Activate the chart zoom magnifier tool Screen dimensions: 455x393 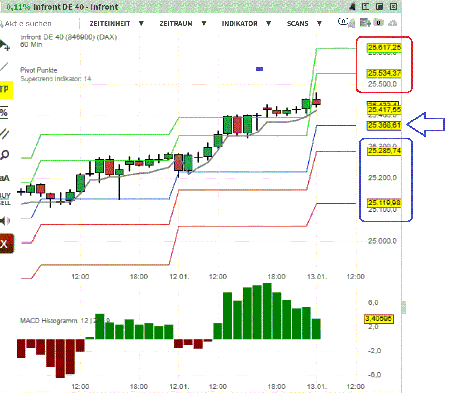(x=5, y=155)
